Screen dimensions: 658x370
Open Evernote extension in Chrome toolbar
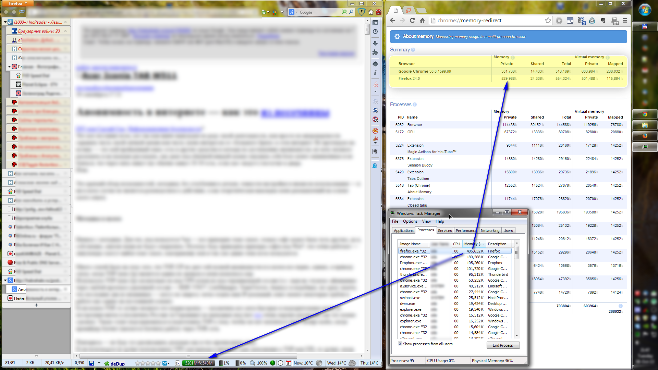click(603, 21)
